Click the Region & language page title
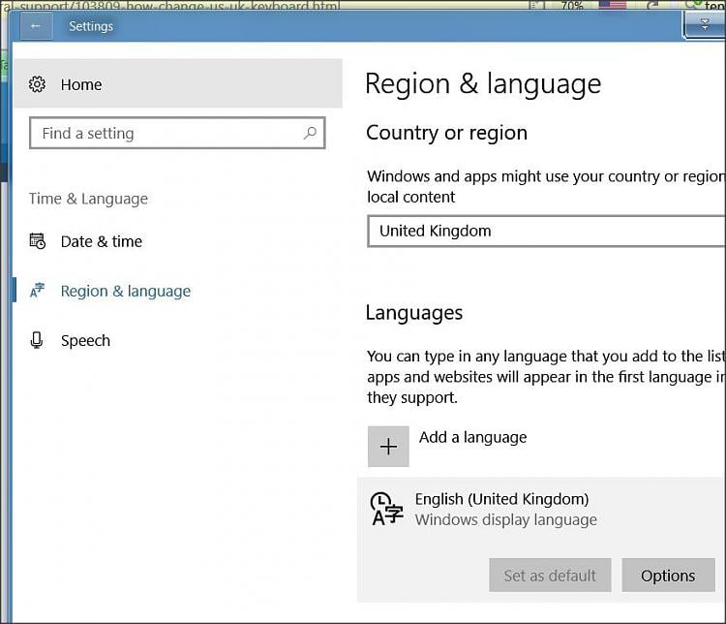Image resolution: width=726 pixels, height=624 pixels. point(483,84)
